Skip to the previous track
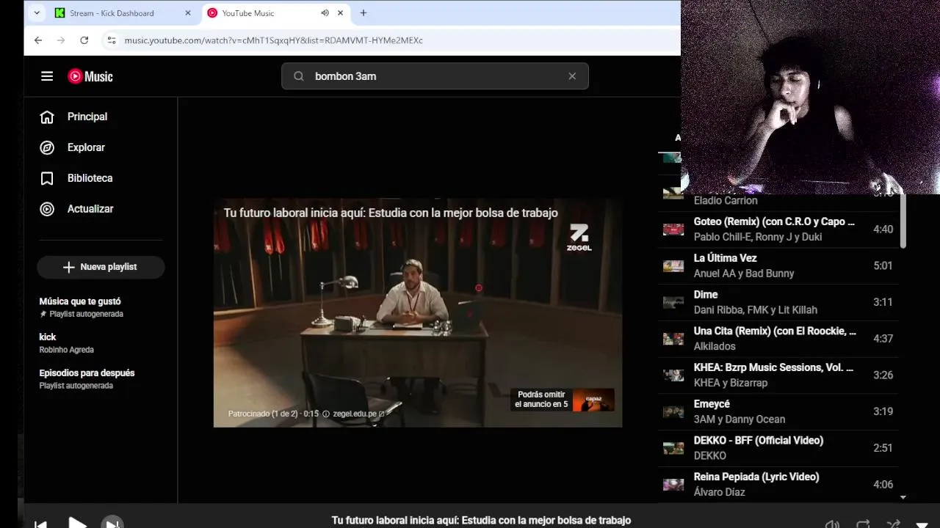 41,524
